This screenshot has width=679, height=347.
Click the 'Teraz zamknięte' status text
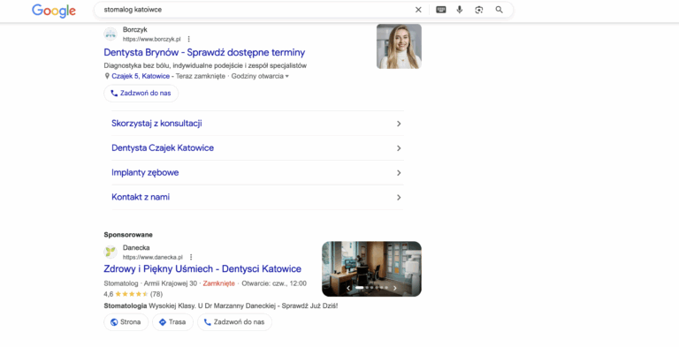tap(201, 76)
